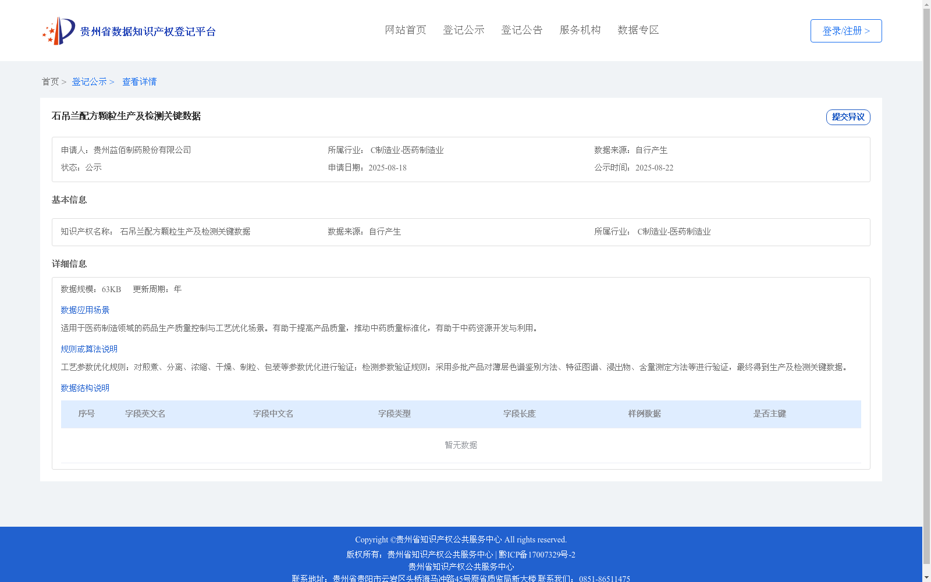Click scrollbar down arrow
931x582 pixels.
point(926,577)
